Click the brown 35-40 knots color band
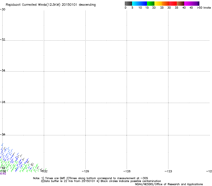This screenshot has height=186, width=212. 180,3
